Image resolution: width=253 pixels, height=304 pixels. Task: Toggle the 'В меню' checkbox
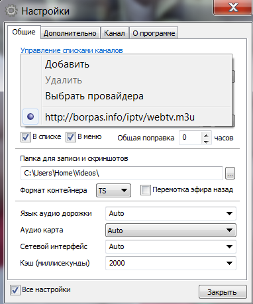[x=70, y=137]
